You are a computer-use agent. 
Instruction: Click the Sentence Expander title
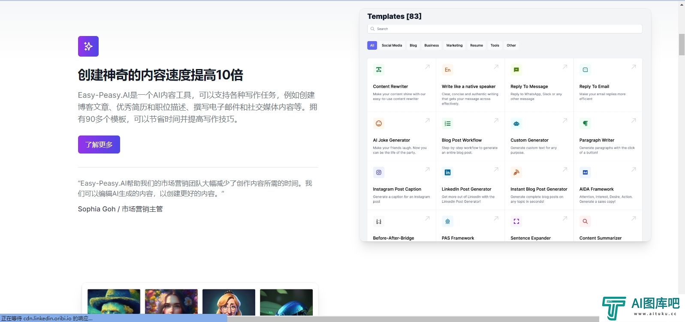[x=531, y=238]
